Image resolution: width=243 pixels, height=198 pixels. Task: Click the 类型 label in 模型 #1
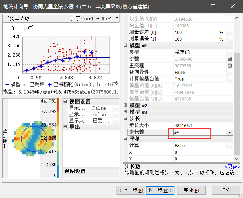point(134,52)
